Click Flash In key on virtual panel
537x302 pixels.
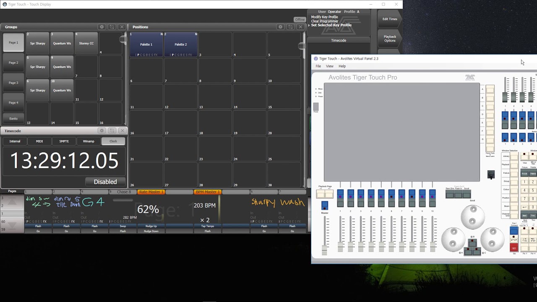pyautogui.click(x=458, y=195)
